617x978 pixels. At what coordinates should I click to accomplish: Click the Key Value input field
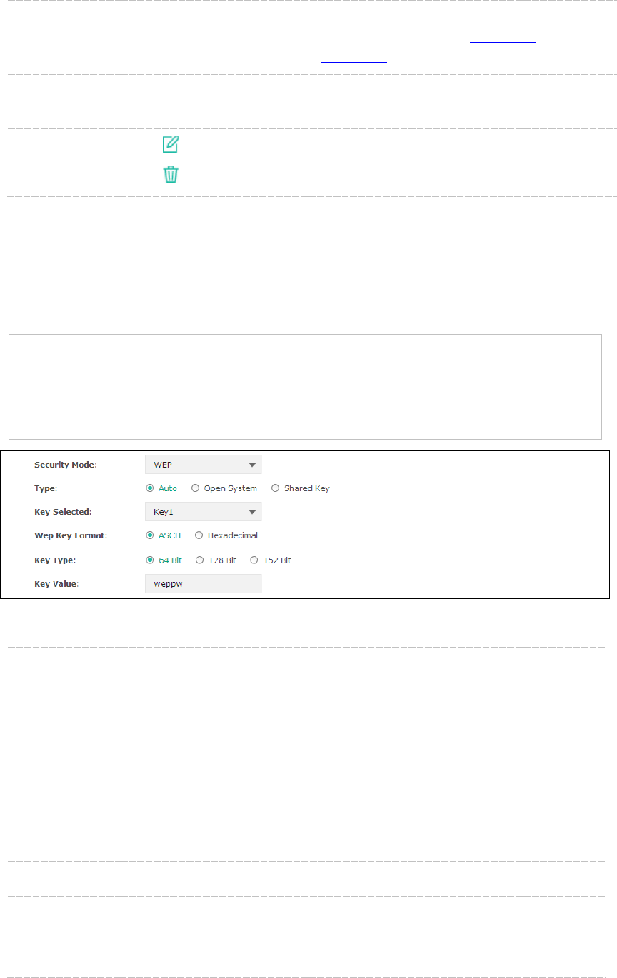[204, 584]
